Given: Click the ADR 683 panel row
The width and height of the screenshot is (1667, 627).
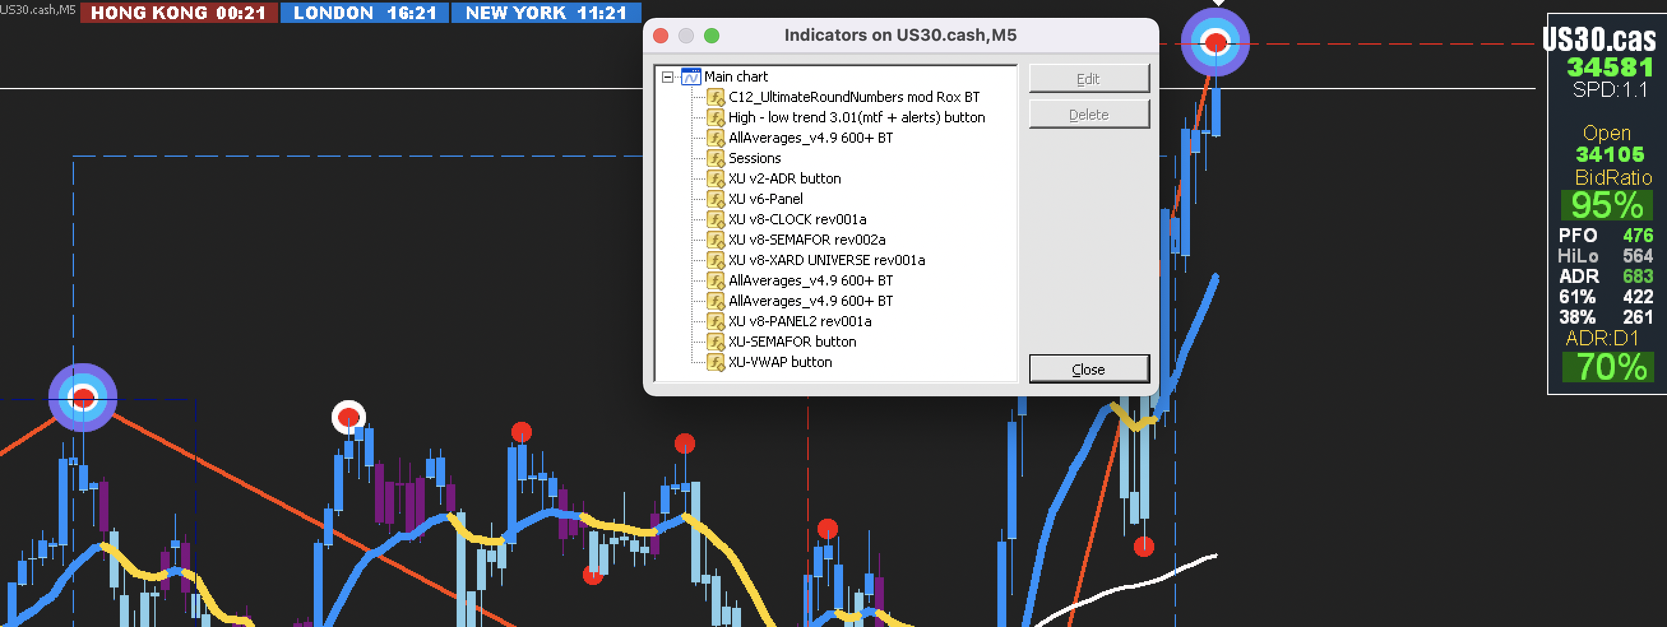Looking at the screenshot, I should (x=1606, y=276).
